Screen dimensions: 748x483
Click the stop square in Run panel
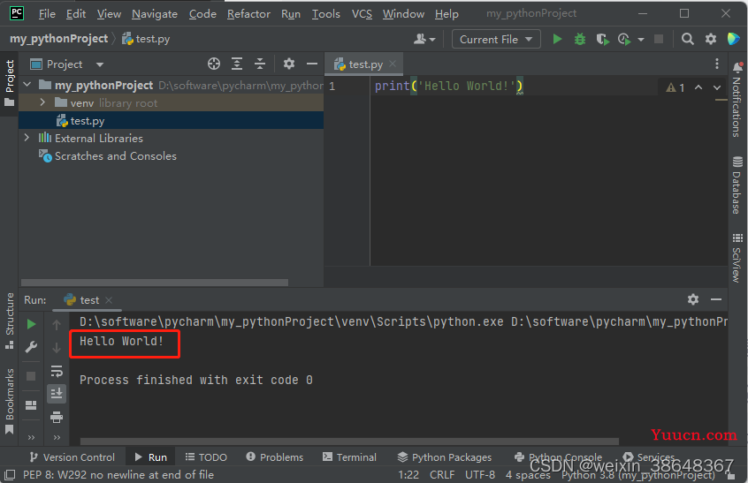tap(31, 376)
